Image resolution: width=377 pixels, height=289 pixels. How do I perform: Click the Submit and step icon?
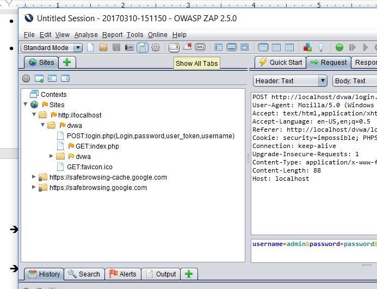click(x=352, y=47)
